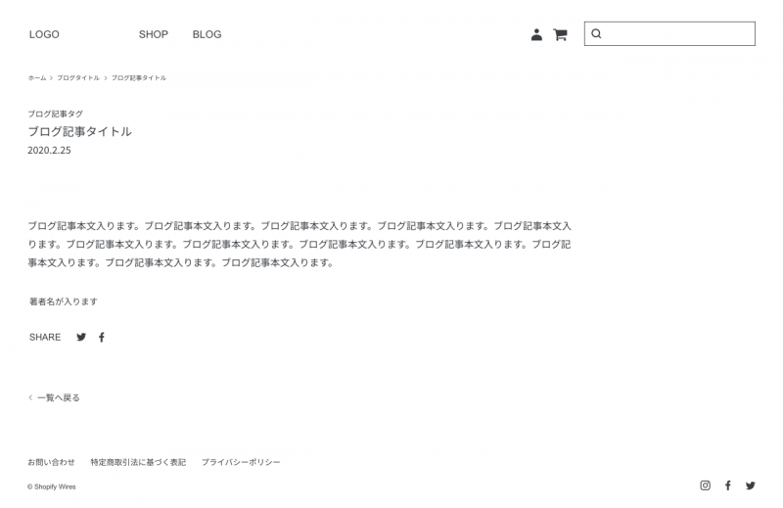783x508 pixels.
Task: Click the blog body text paragraph
Action: pos(299,245)
